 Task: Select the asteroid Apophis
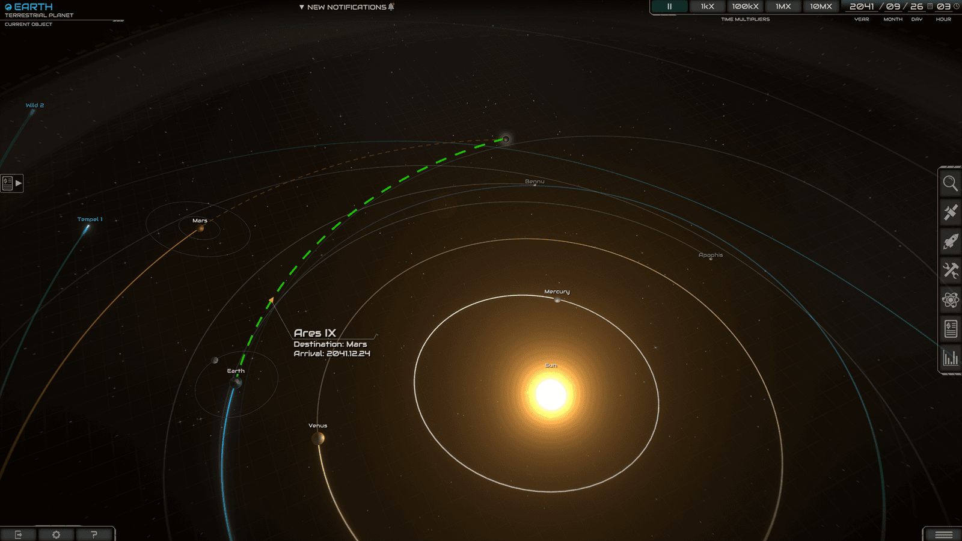click(x=711, y=259)
